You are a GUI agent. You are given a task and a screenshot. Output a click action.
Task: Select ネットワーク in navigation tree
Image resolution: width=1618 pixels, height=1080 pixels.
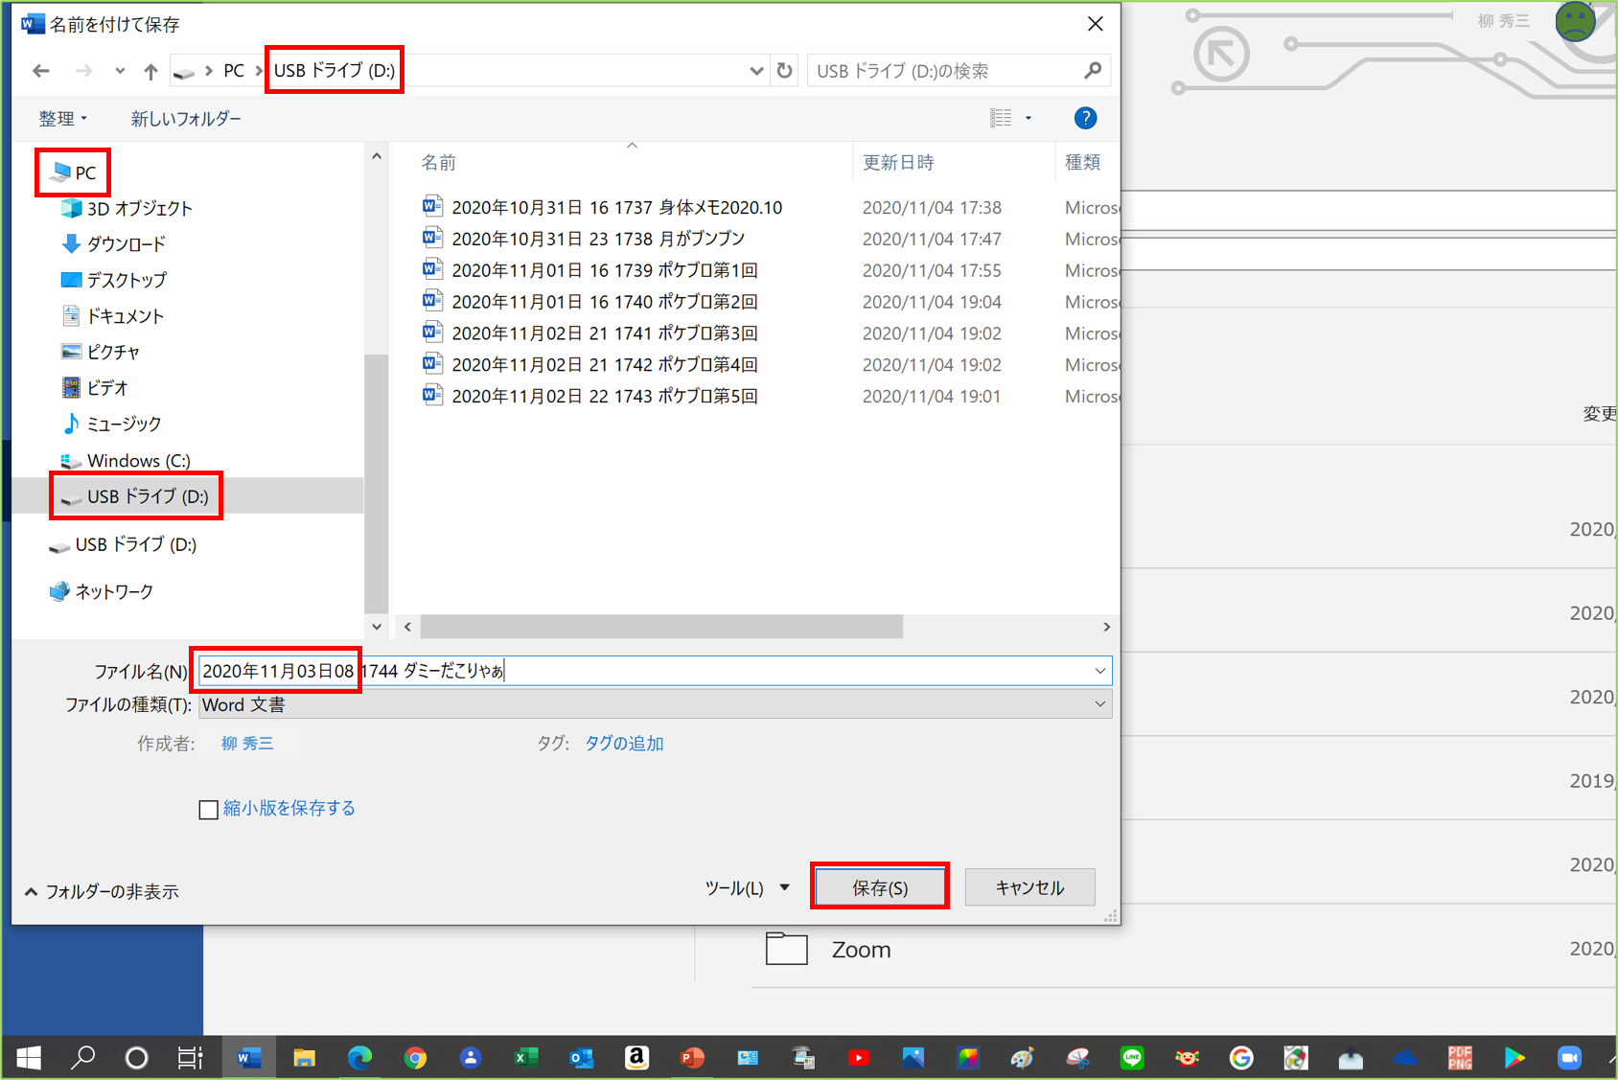coord(101,592)
